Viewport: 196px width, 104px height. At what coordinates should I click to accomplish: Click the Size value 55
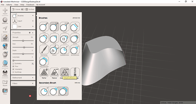(32, 44)
